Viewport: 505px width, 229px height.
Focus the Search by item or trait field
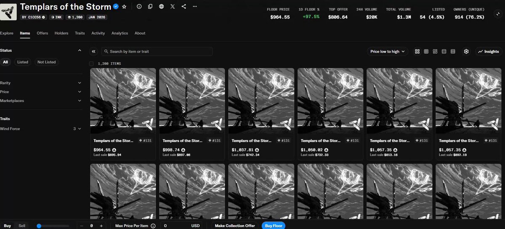coord(157,51)
